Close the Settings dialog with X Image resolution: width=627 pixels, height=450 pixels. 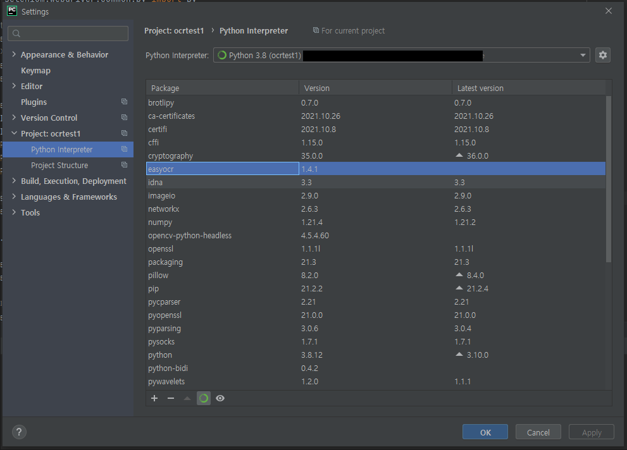(608, 11)
